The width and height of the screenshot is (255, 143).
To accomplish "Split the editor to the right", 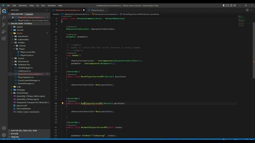I will click(247, 10).
